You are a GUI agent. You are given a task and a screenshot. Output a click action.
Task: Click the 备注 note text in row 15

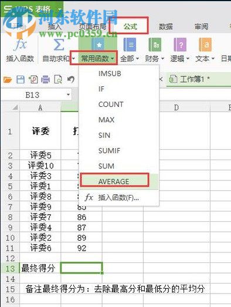(115, 289)
